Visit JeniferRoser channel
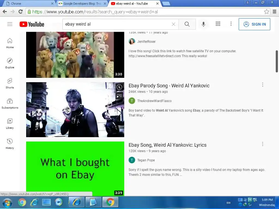 coord(146,42)
